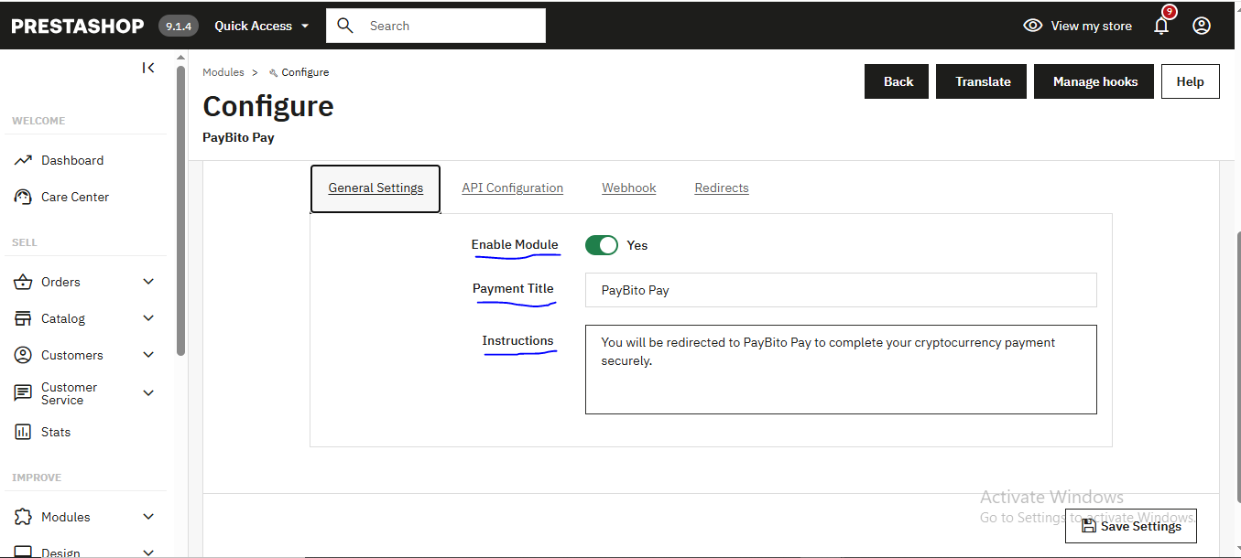Switch to the API Configuration tab
This screenshot has height=558, width=1241.
pos(512,188)
